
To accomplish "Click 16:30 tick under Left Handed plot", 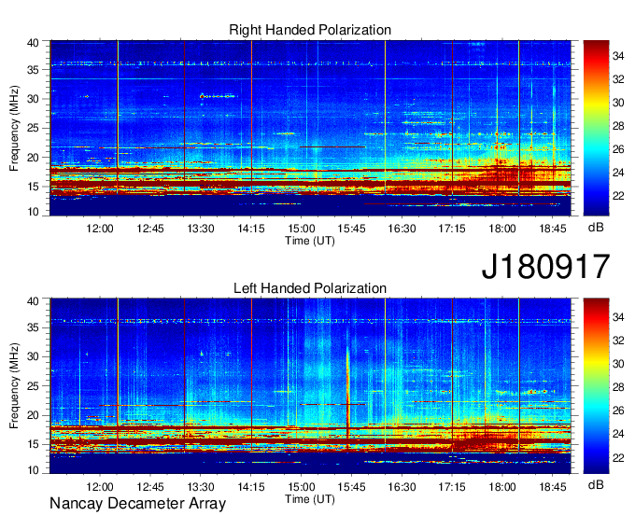I will 402,487.
